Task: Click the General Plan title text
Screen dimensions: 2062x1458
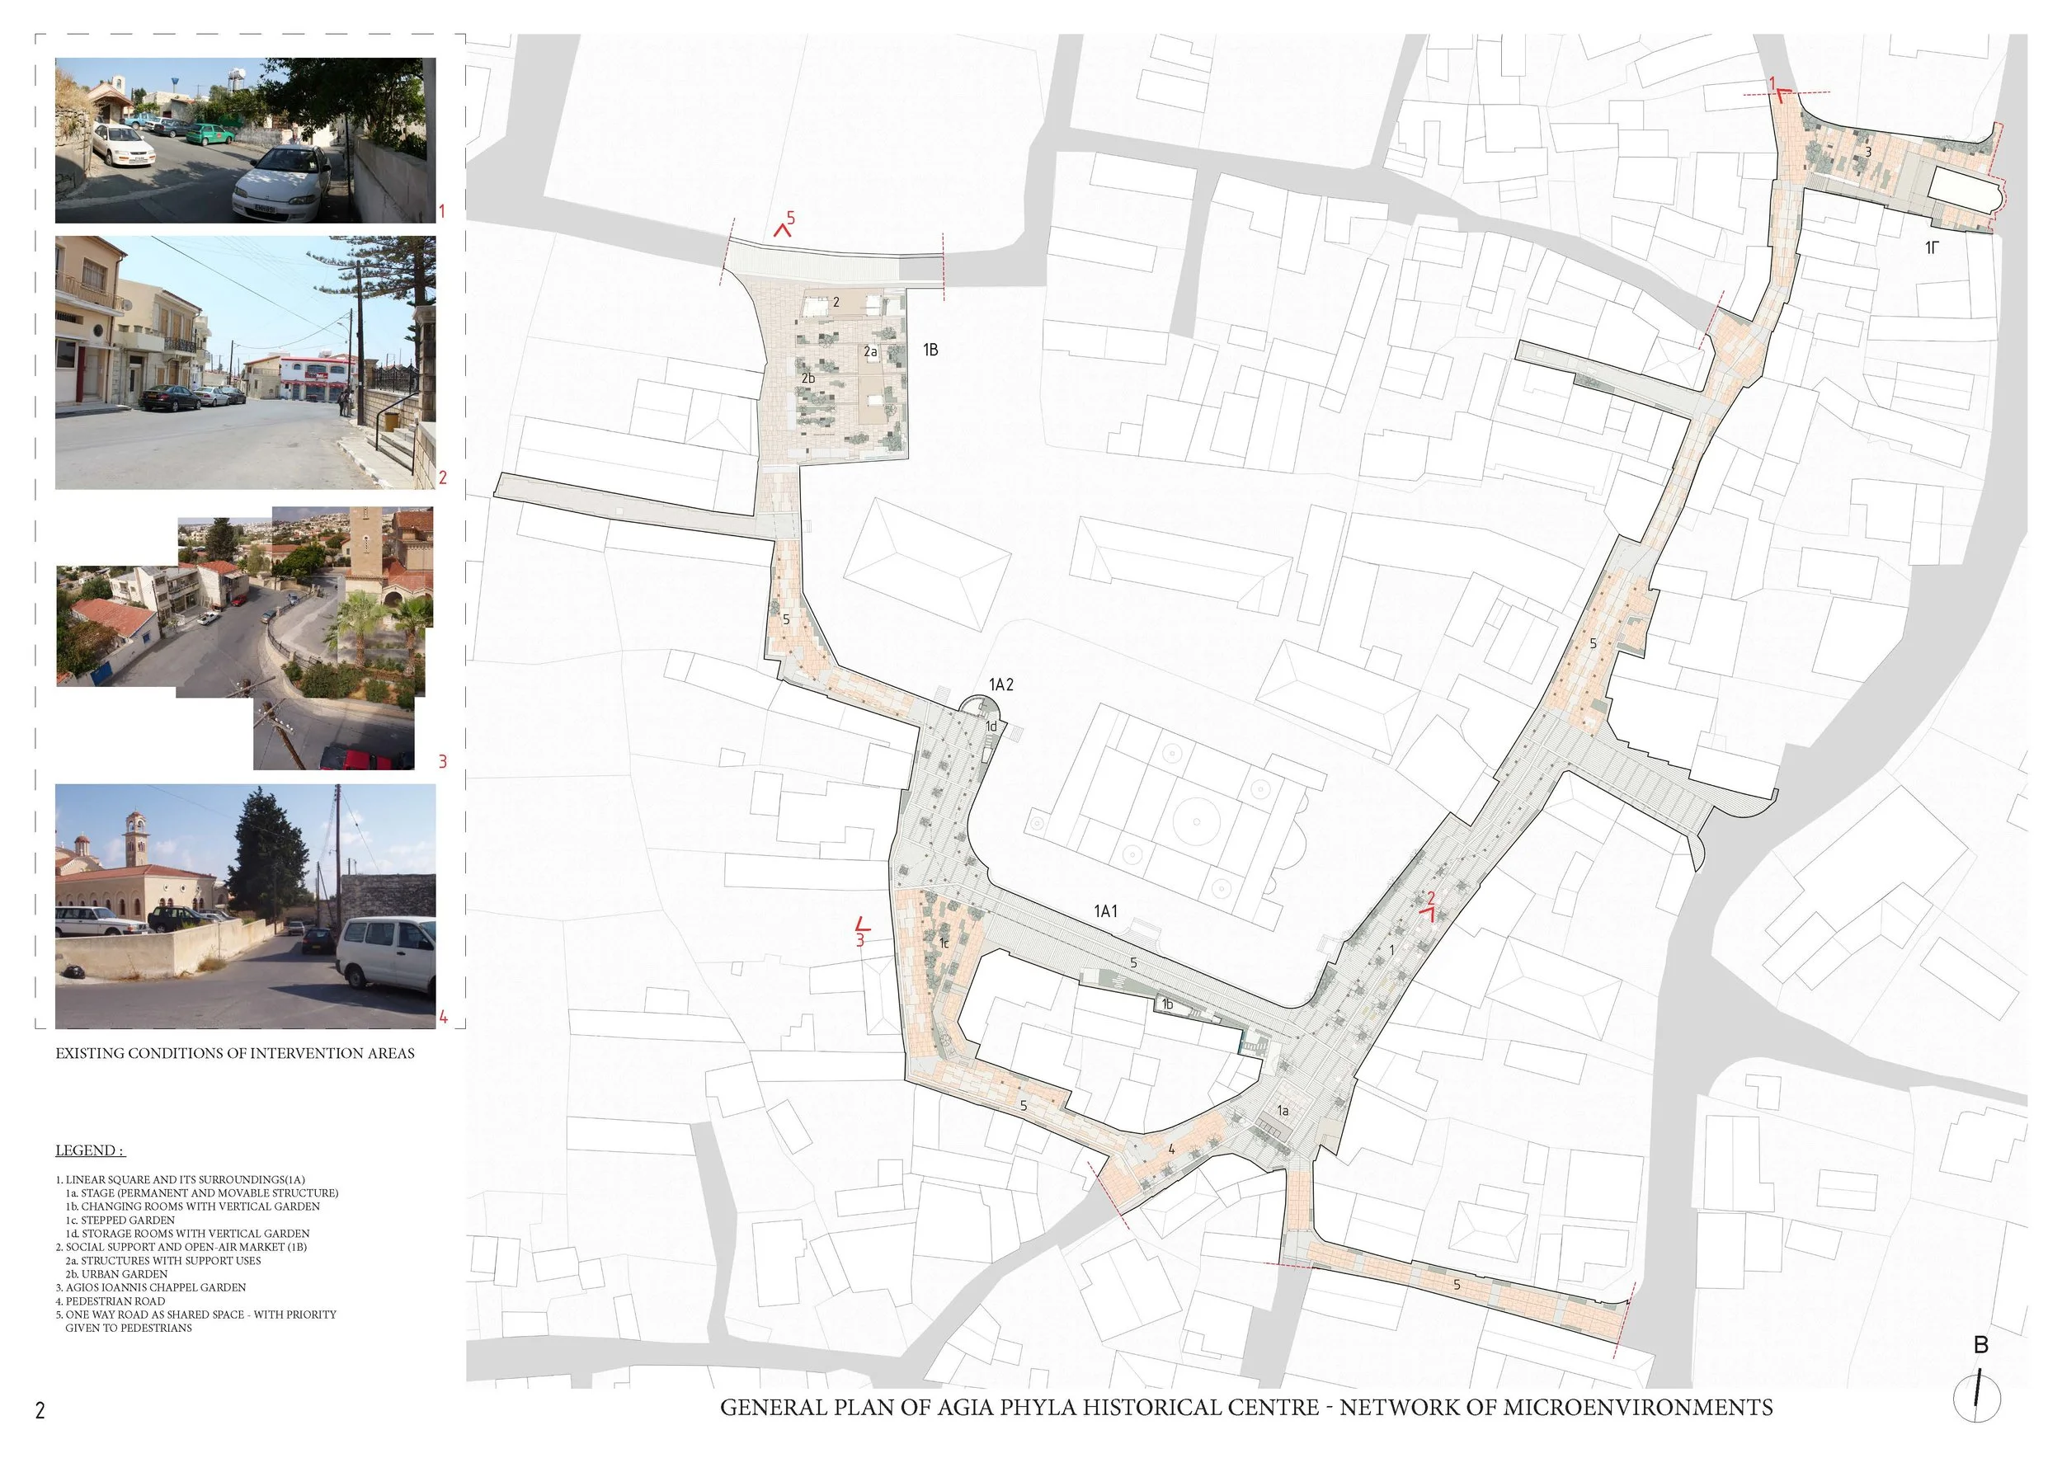Action: tap(1245, 1408)
